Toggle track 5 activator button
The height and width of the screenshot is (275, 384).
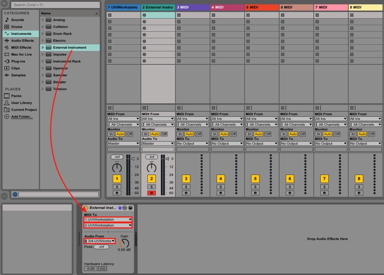click(255, 179)
